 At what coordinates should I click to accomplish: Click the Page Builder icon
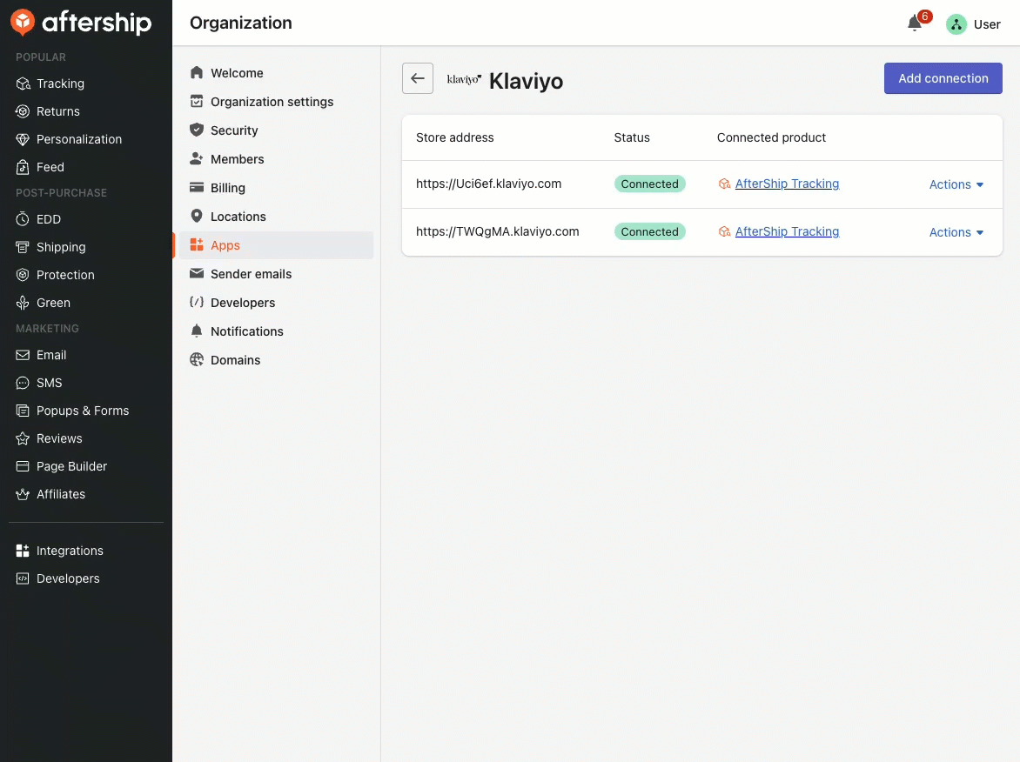pyautogui.click(x=23, y=466)
